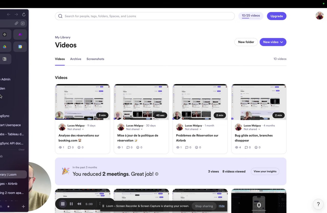Select the 2 room apartment sidebar tab

pos(13,193)
